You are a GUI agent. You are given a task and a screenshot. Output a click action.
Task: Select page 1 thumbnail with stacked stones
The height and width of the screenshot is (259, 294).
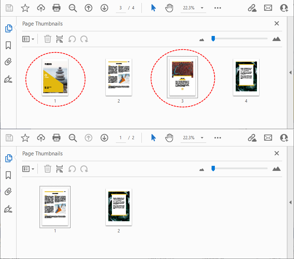[55, 77]
